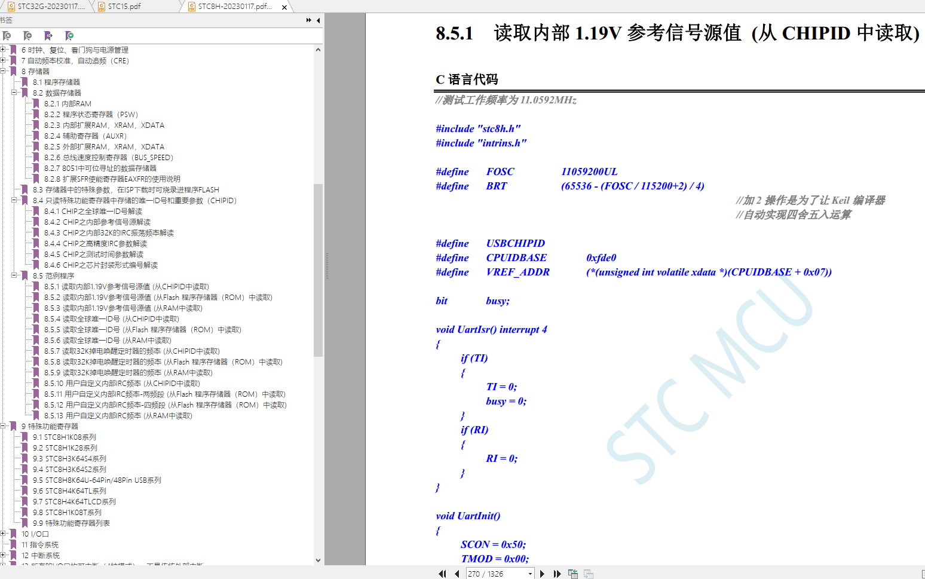The image size is (925, 579).
Task: Open bookmark 8.5.1 读取内部1.19V参考信号源值
Action: click(x=127, y=286)
